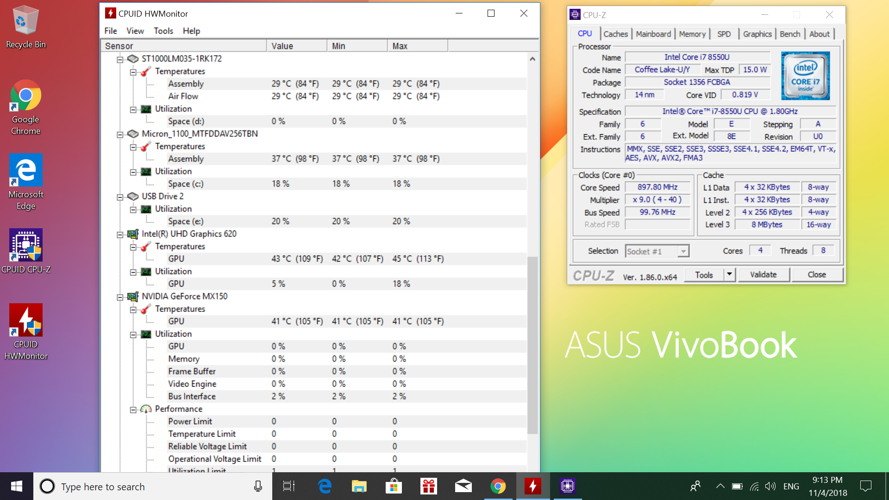Collapse the USB Drive 2 node
Image resolution: width=889 pixels, height=500 pixels.
point(120,197)
